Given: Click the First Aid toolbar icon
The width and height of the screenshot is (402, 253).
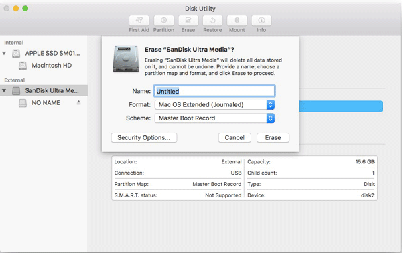Looking at the screenshot, I should pyautogui.click(x=139, y=21).
